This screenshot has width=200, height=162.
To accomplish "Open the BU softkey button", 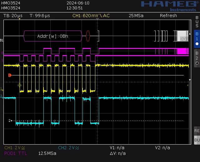I will pyautogui.click(x=197, y=140).
